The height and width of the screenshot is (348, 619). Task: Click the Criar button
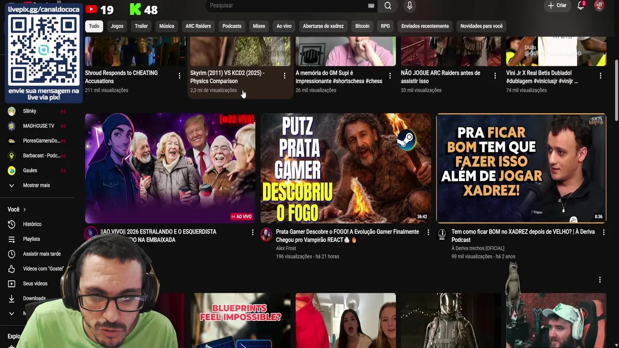coord(557,6)
